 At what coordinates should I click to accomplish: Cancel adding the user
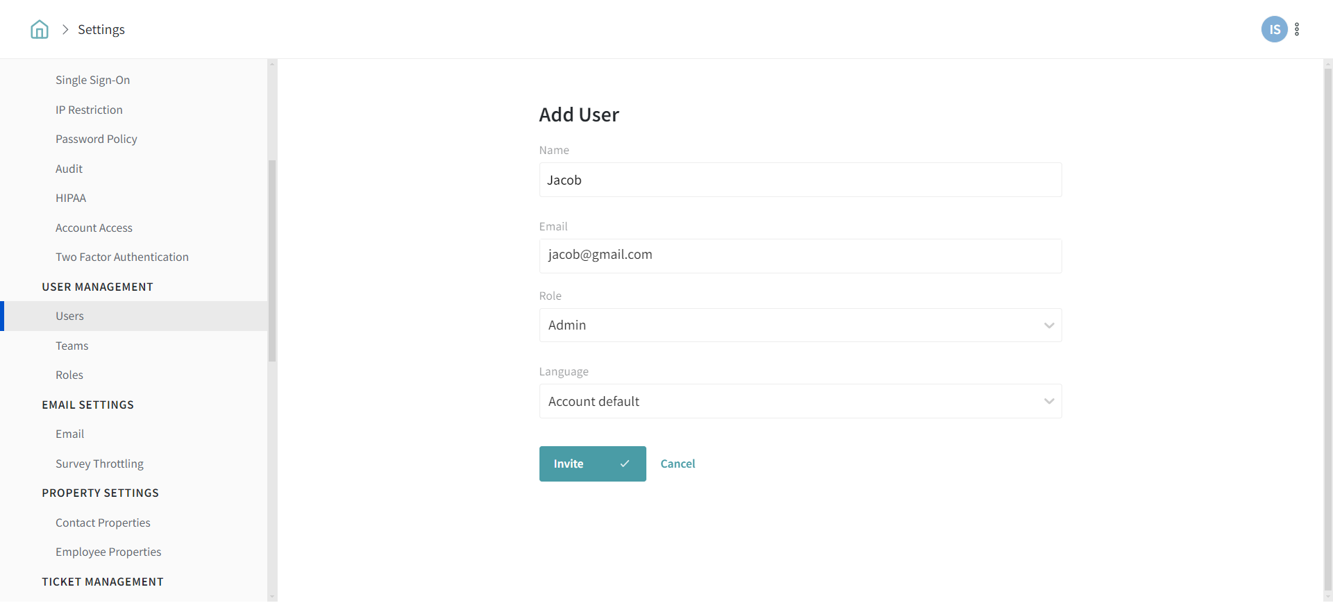(x=677, y=464)
